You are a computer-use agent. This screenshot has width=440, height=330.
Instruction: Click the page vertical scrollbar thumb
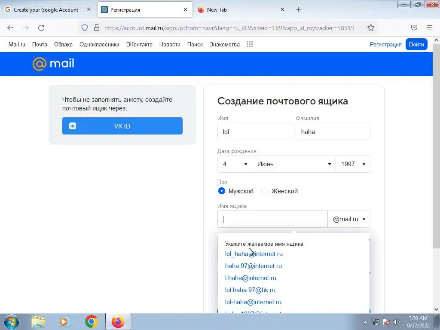tap(437, 146)
